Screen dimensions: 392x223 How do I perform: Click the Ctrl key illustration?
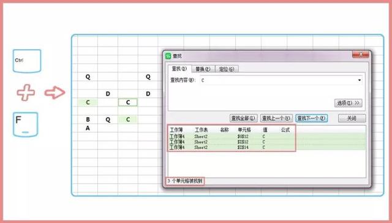click(27, 61)
